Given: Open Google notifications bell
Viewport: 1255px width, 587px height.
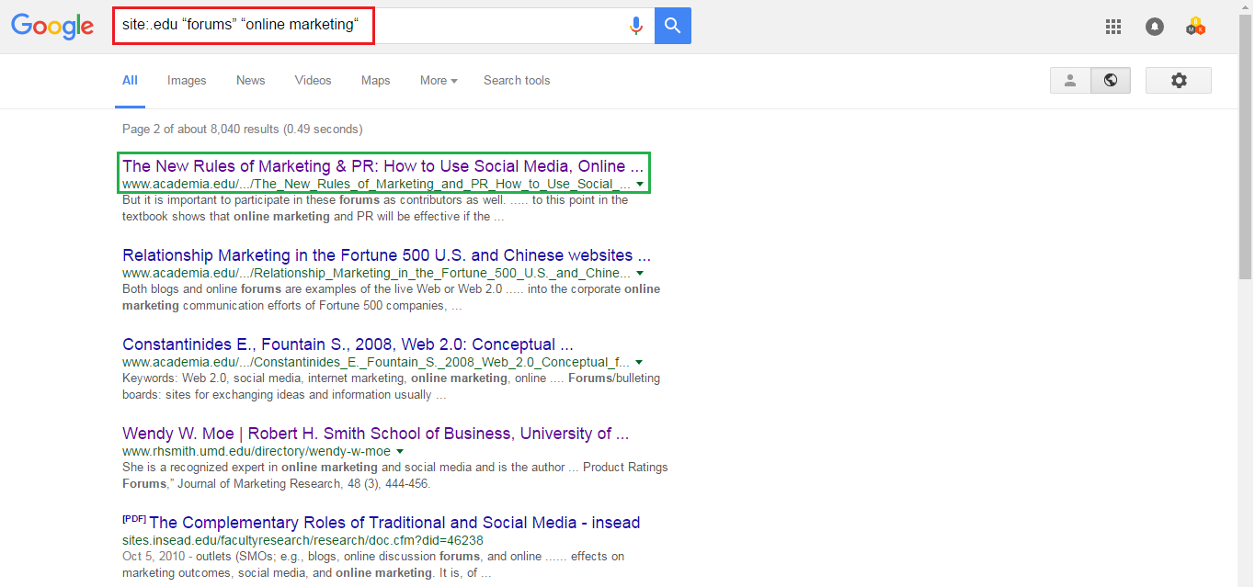Looking at the screenshot, I should (x=1155, y=27).
